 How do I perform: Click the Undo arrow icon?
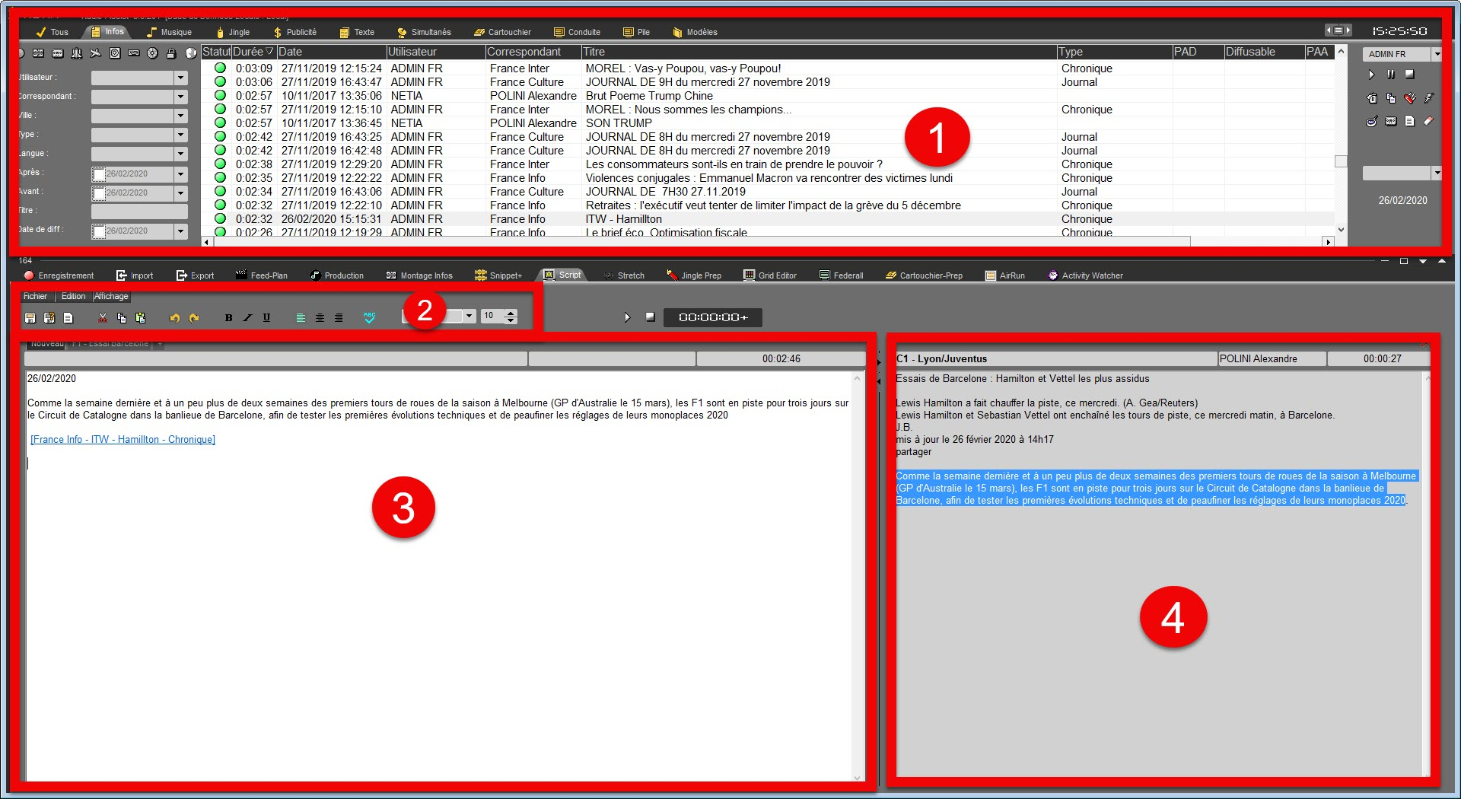click(x=174, y=318)
